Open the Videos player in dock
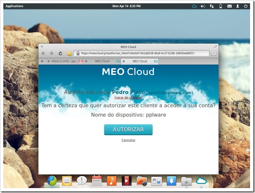 pos(127,181)
